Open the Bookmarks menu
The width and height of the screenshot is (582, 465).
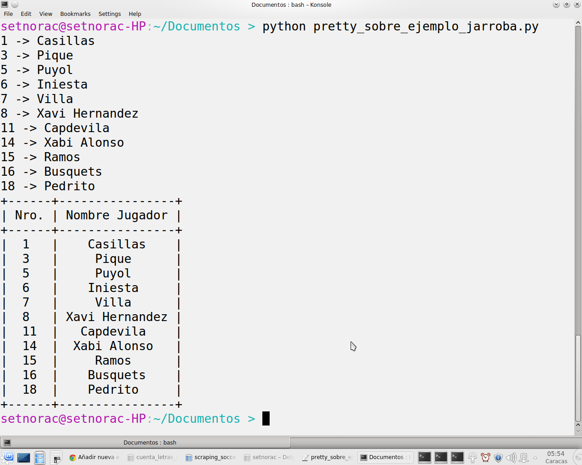[x=75, y=14]
